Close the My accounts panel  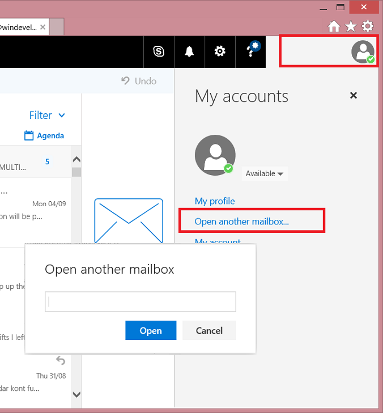(353, 95)
